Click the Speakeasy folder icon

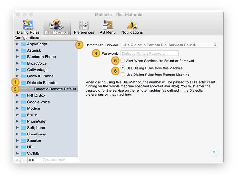pos(23,134)
